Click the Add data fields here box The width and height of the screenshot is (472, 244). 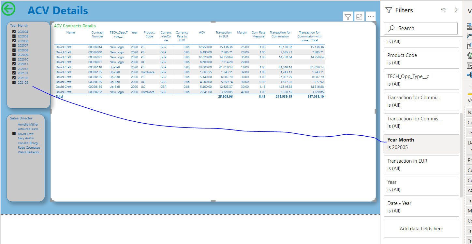pyautogui.click(x=421, y=228)
